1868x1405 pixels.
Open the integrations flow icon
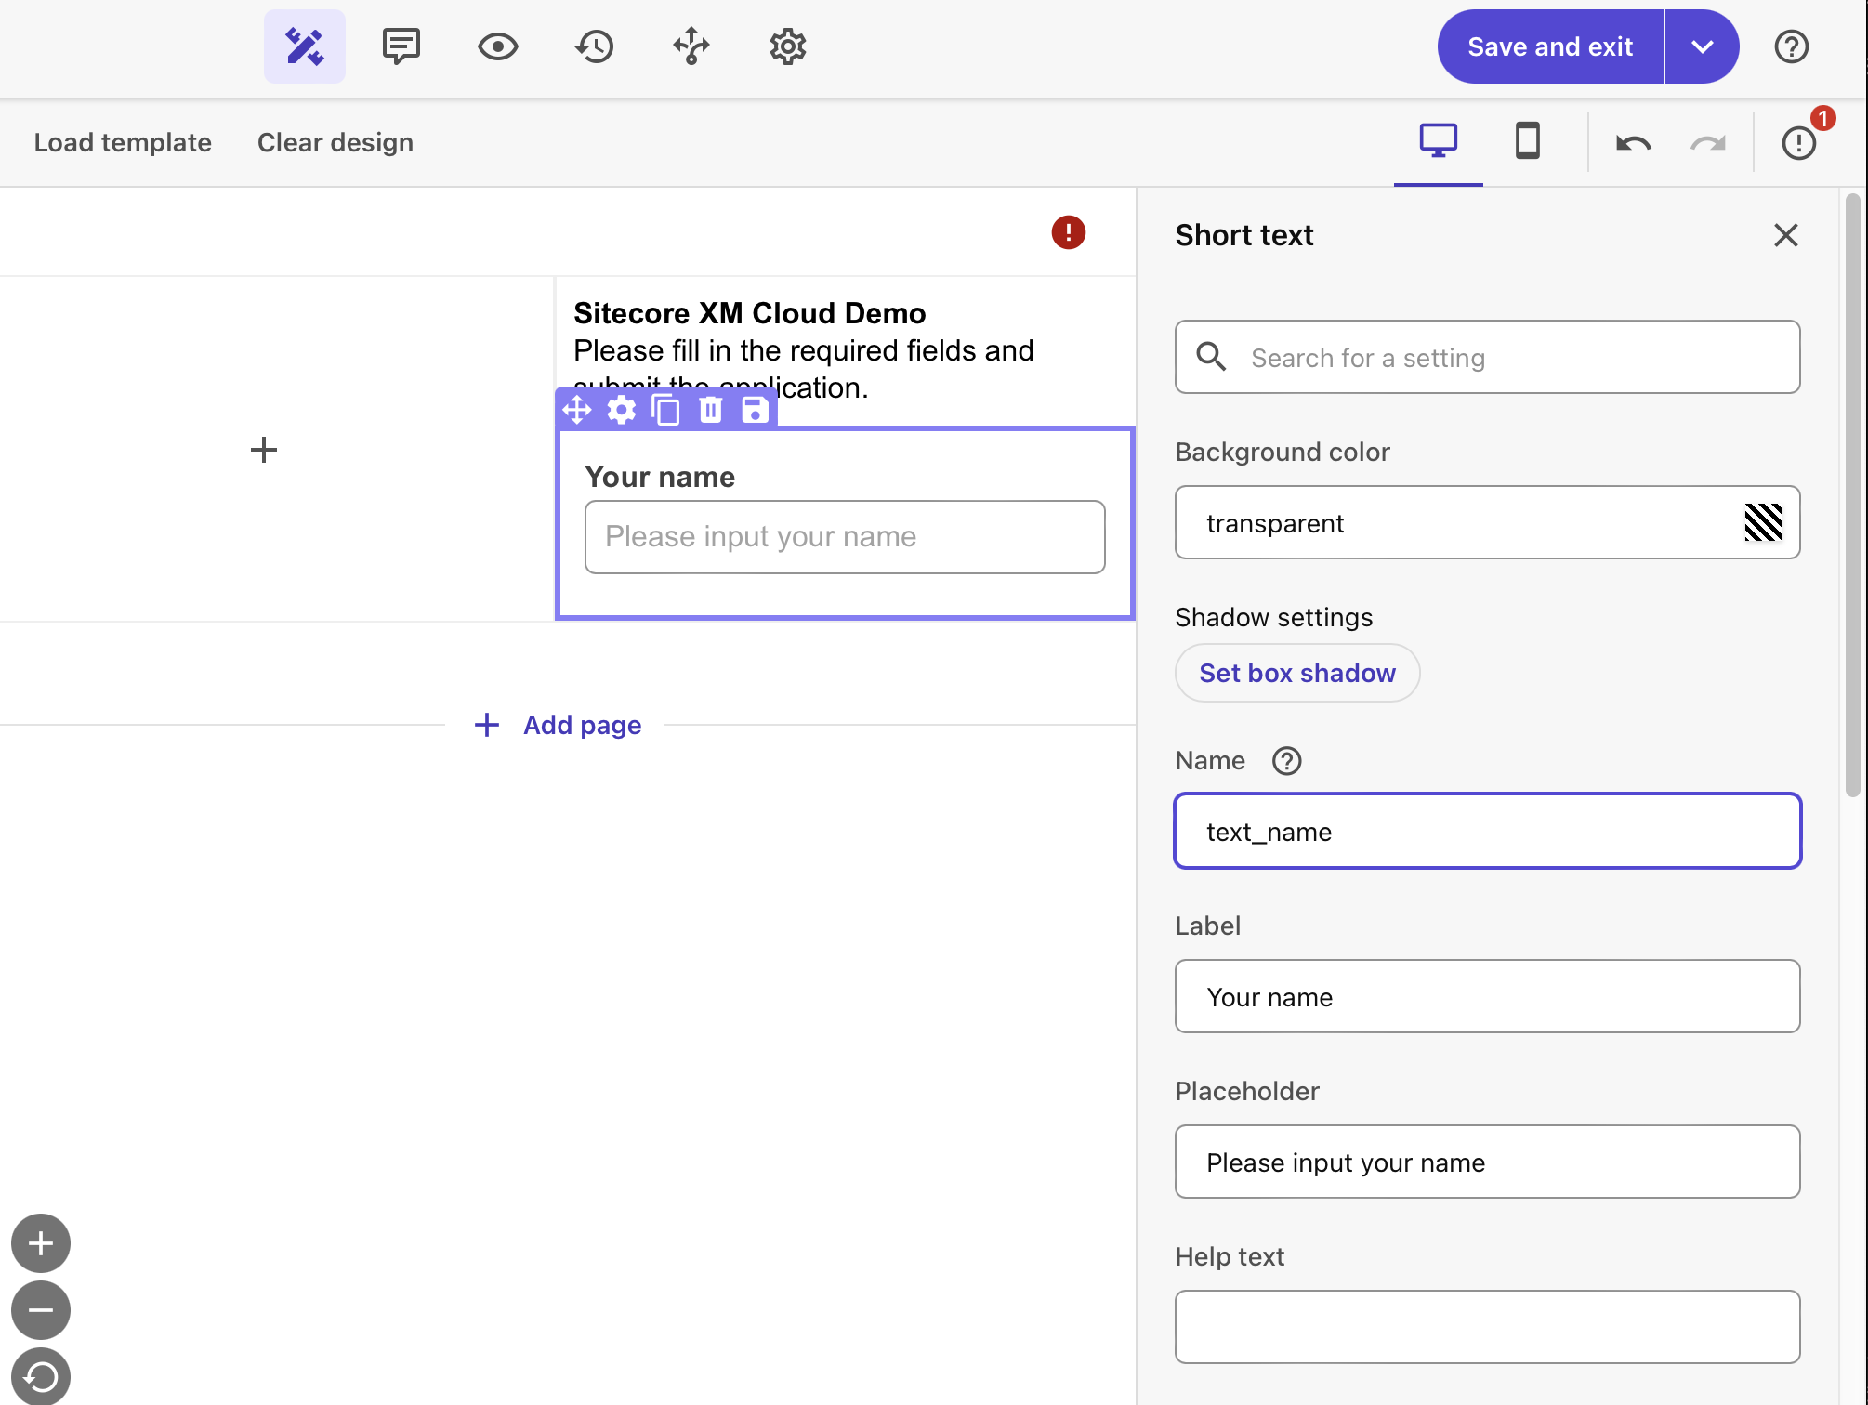pos(691,46)
